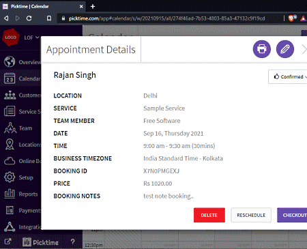Click date Sep 16, Thursday 2021
Screen dimensions: 307x249
pos(173,133)
